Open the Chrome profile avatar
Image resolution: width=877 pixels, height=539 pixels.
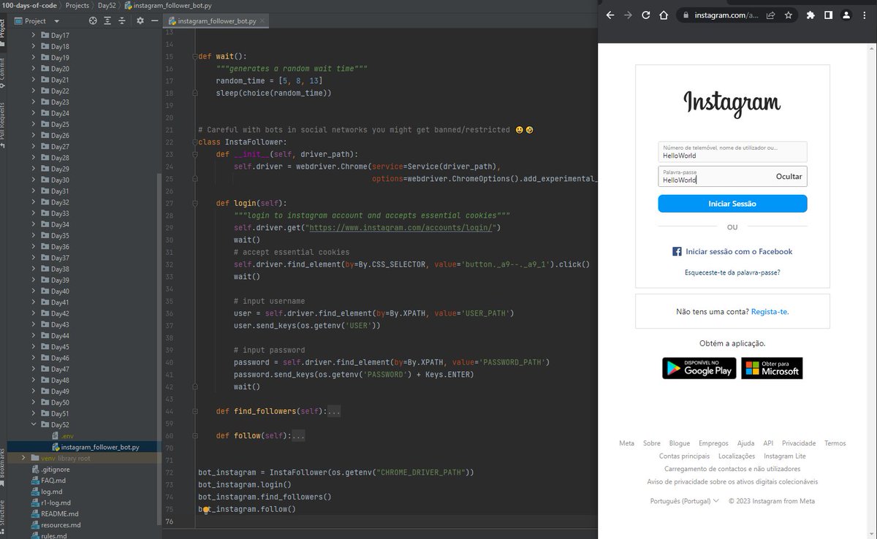[846, 15]
